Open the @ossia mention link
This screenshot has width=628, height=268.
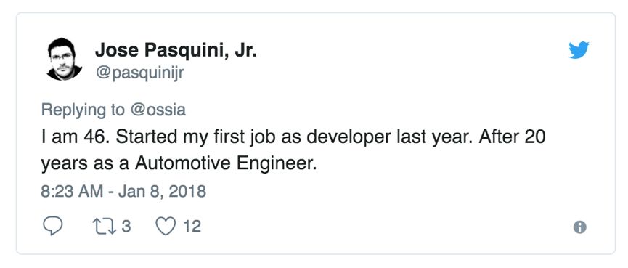tap(158, 110)
